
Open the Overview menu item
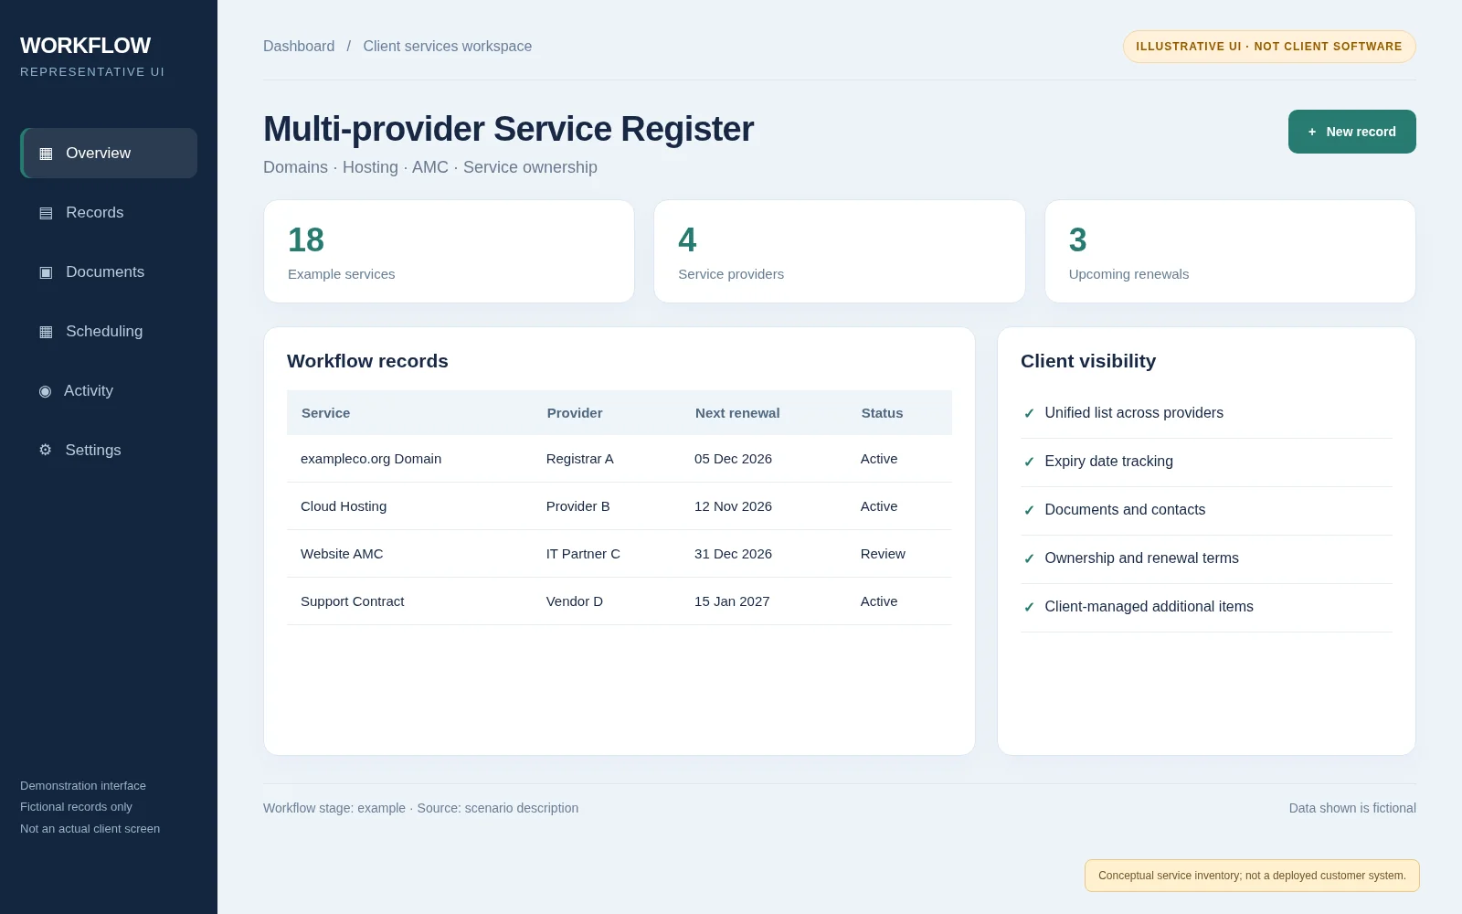click(109, 153)
